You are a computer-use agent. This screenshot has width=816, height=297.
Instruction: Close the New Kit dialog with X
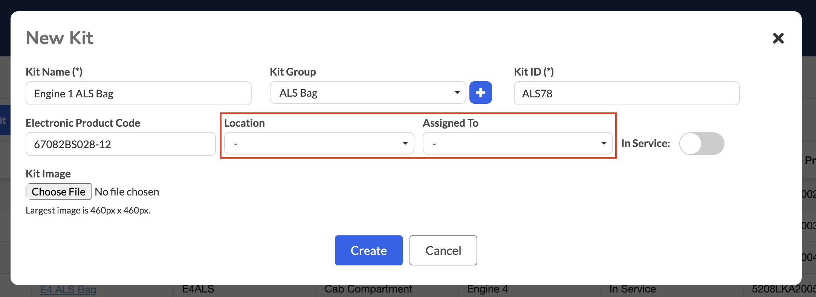(x=778, y=38)
